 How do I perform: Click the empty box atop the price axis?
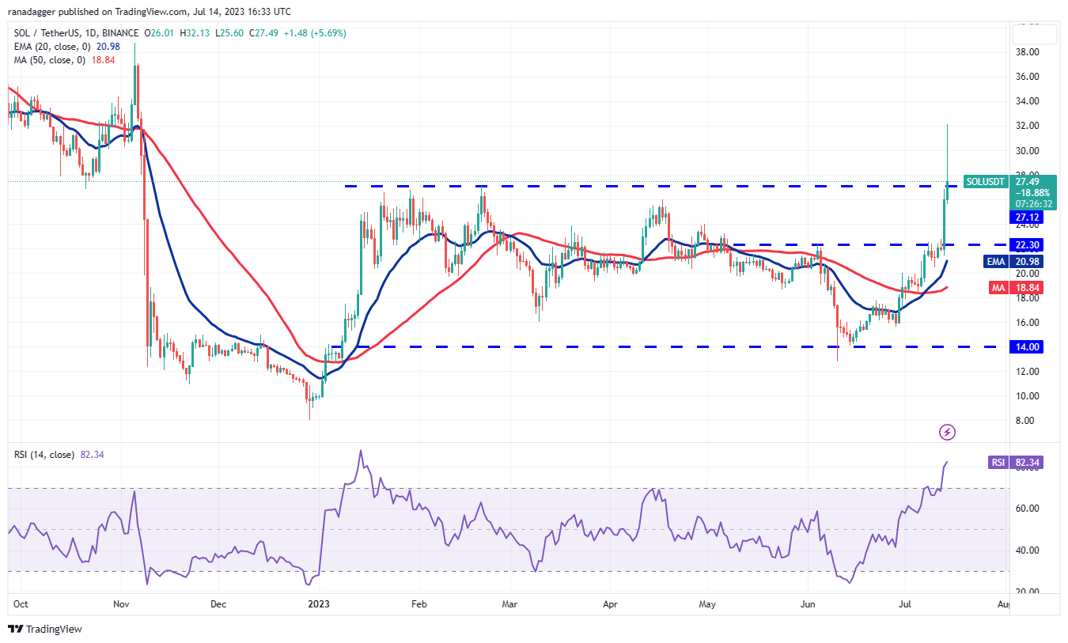tap(1035, 34)
